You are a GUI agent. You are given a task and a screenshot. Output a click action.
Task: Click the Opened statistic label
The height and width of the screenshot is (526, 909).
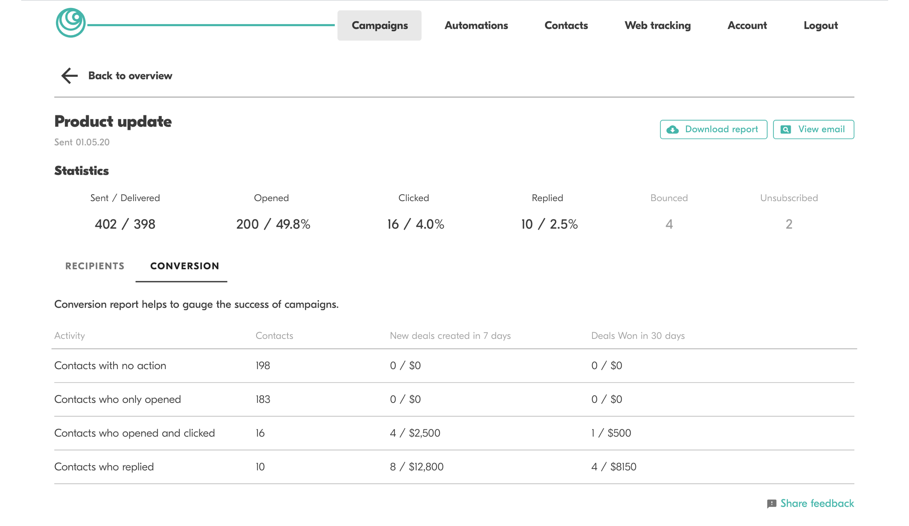[x=271, y=198]
